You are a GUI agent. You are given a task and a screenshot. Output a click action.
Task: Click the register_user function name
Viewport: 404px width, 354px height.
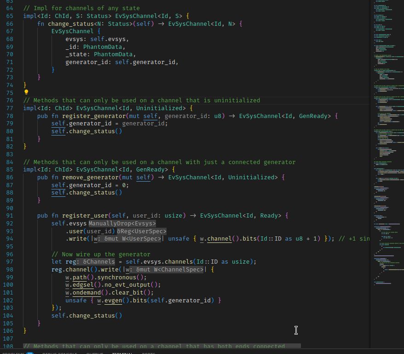point(85,215)
